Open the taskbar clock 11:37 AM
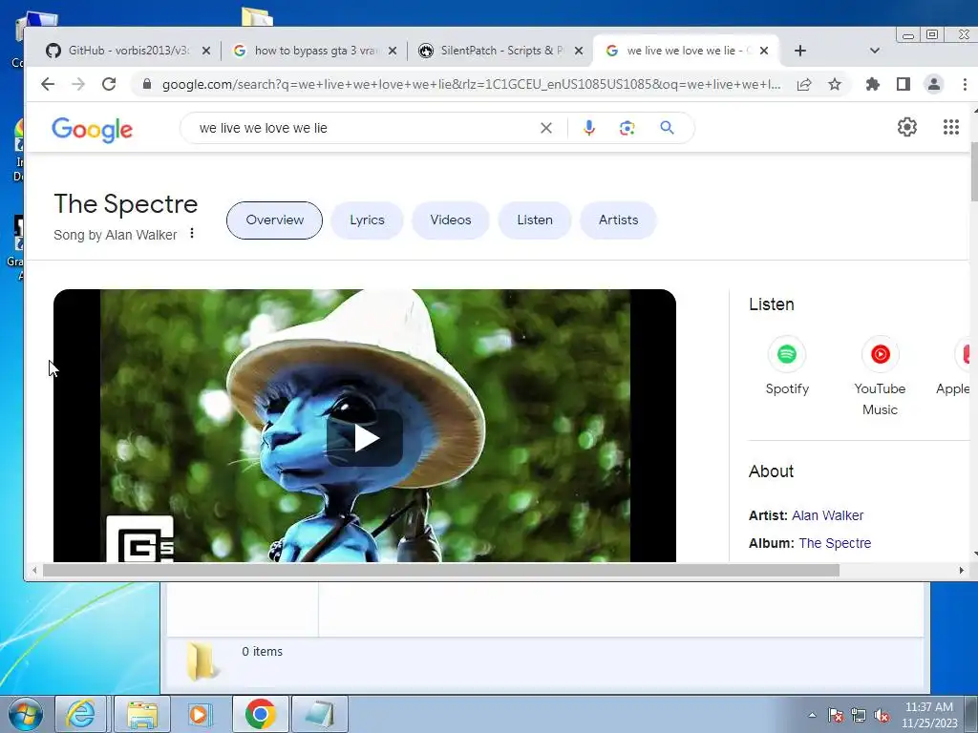978x733 pixels. [x=929, y=715]
